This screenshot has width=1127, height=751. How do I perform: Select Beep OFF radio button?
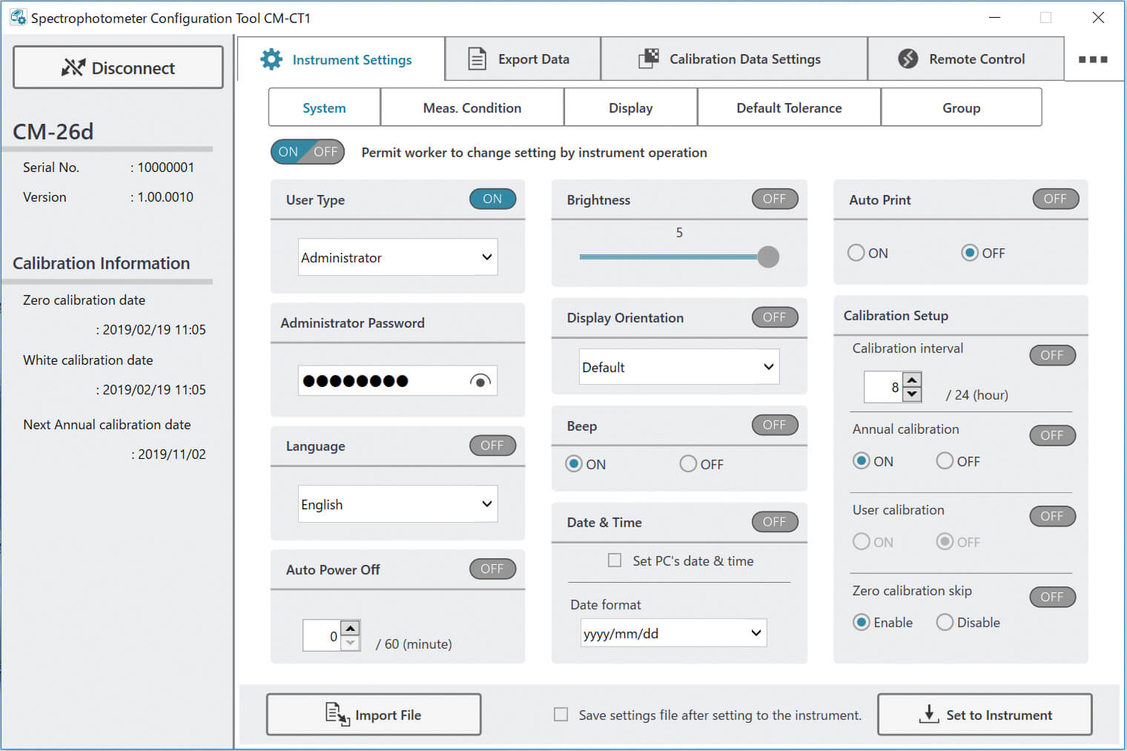point(688,464)
